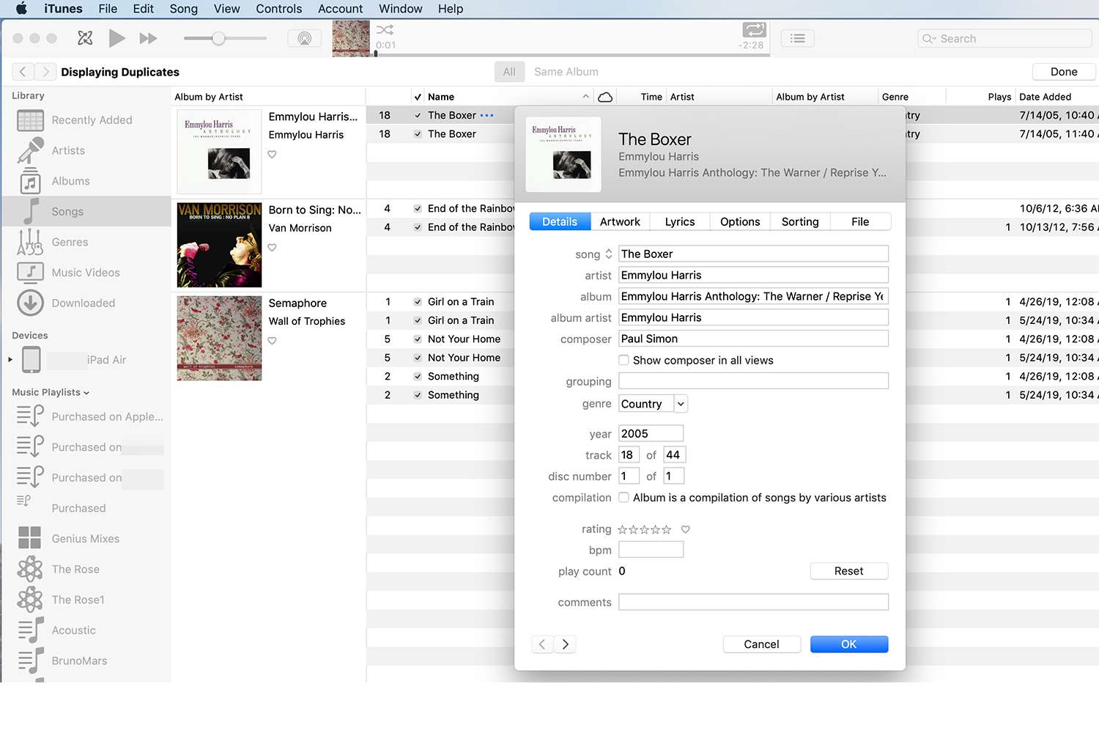Image resolution: width=1099 pixels, height=733 pixels.
Task: Toggle repeat in the player
Action: coord(754,30)
